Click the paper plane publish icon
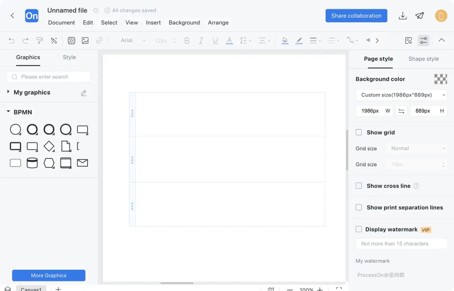The image size is (454, 291). click(x=420, y=16)
